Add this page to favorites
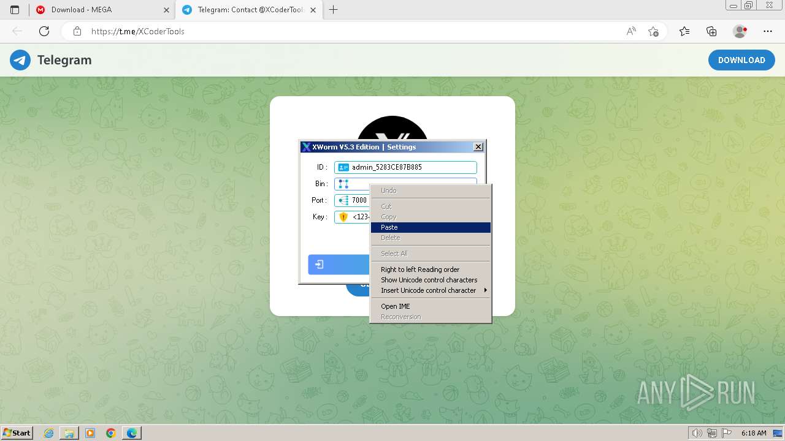 tap(653, 31)
